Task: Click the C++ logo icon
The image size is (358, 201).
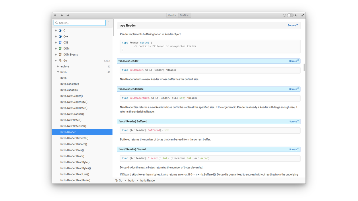Action: coord(60,36)
